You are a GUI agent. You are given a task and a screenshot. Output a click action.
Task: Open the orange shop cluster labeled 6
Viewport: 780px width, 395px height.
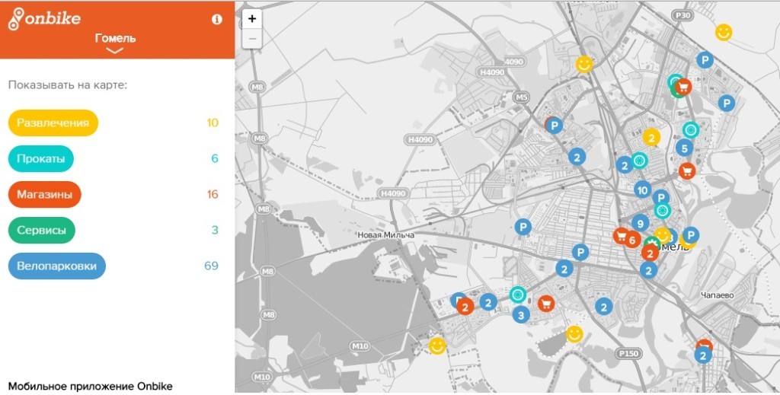[632, 241]
